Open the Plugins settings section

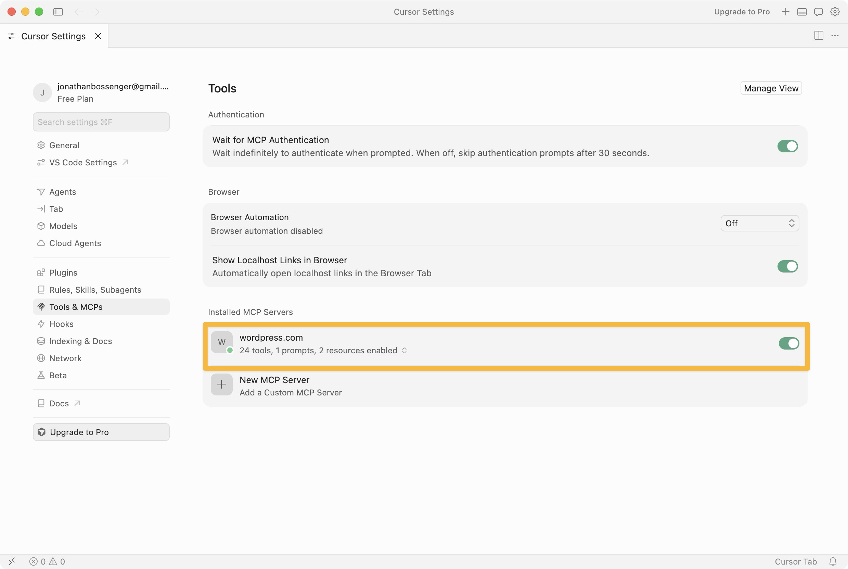(101, 273)
